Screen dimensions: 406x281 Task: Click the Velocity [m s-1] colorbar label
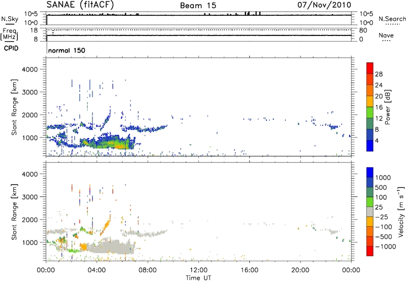click(x=401, y=211)
